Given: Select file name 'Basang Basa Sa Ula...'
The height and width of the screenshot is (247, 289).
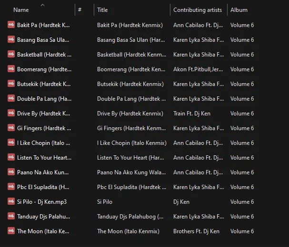Looking at the screenshot, I should [43, 40].
